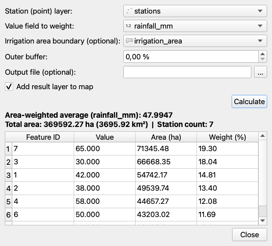Sort table by Feature ID header

click(x=43, y=137)
